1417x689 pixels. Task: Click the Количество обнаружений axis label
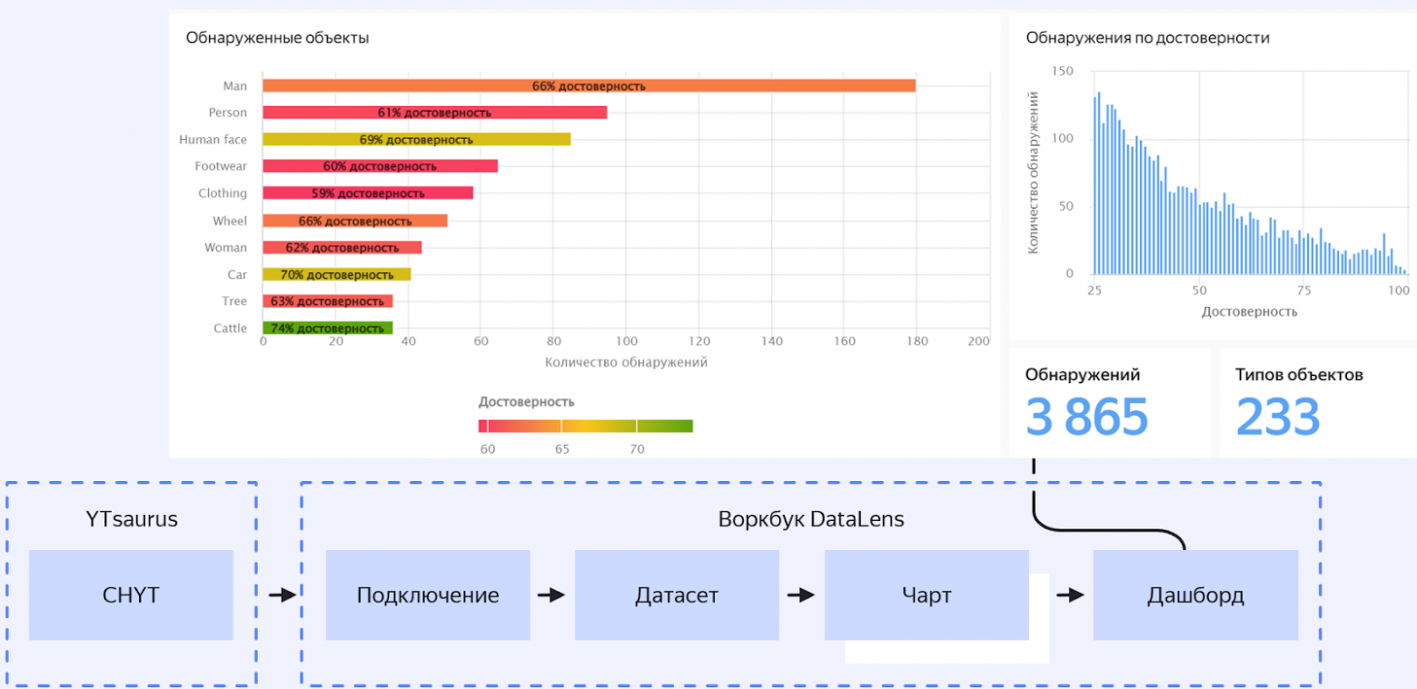click(x=619, y=360)
